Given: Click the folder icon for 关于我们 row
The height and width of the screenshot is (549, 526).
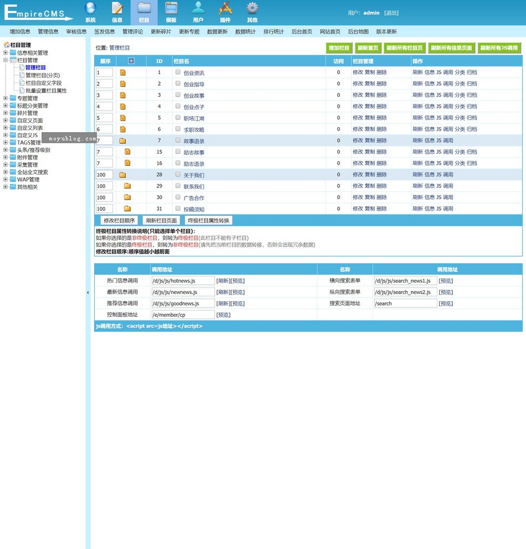Looking at the screenshot, I should 122,175.
